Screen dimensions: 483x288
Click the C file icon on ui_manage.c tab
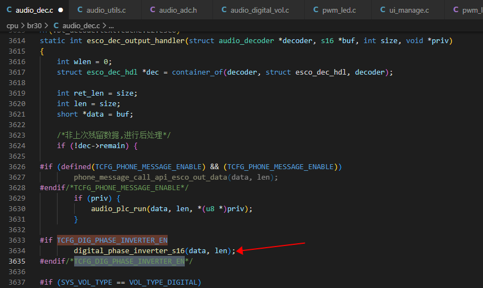pyautogui.click(x=382, y=10)
